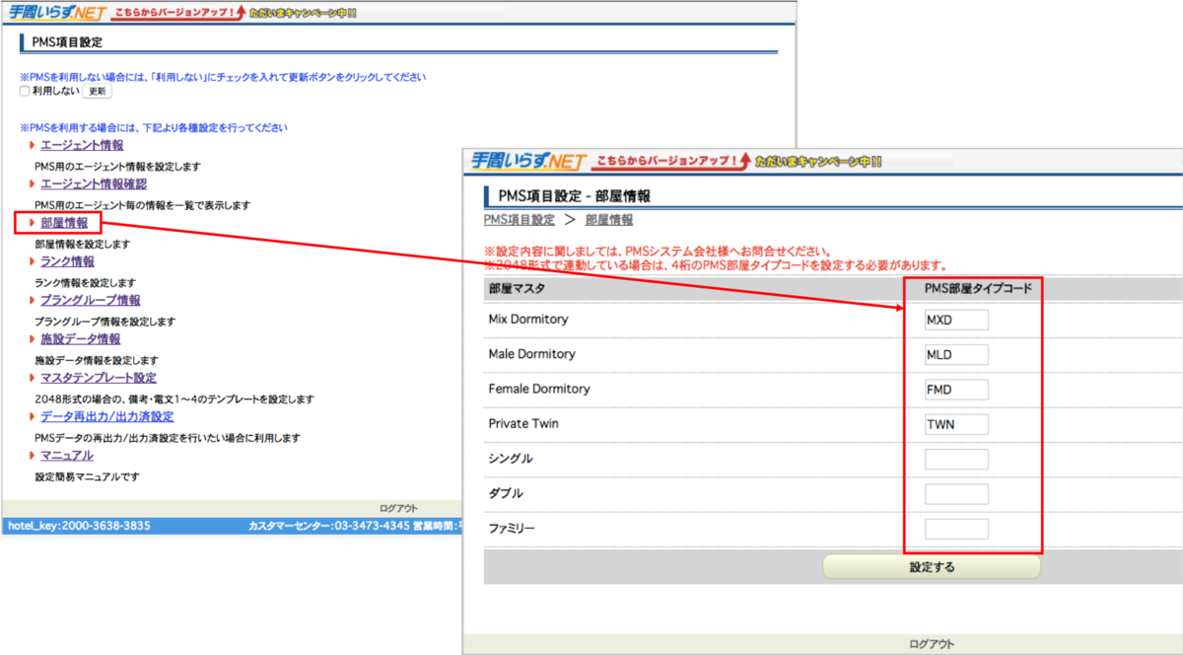
Task: Click the orange arrow beside マニュアル
Action: 33,455
